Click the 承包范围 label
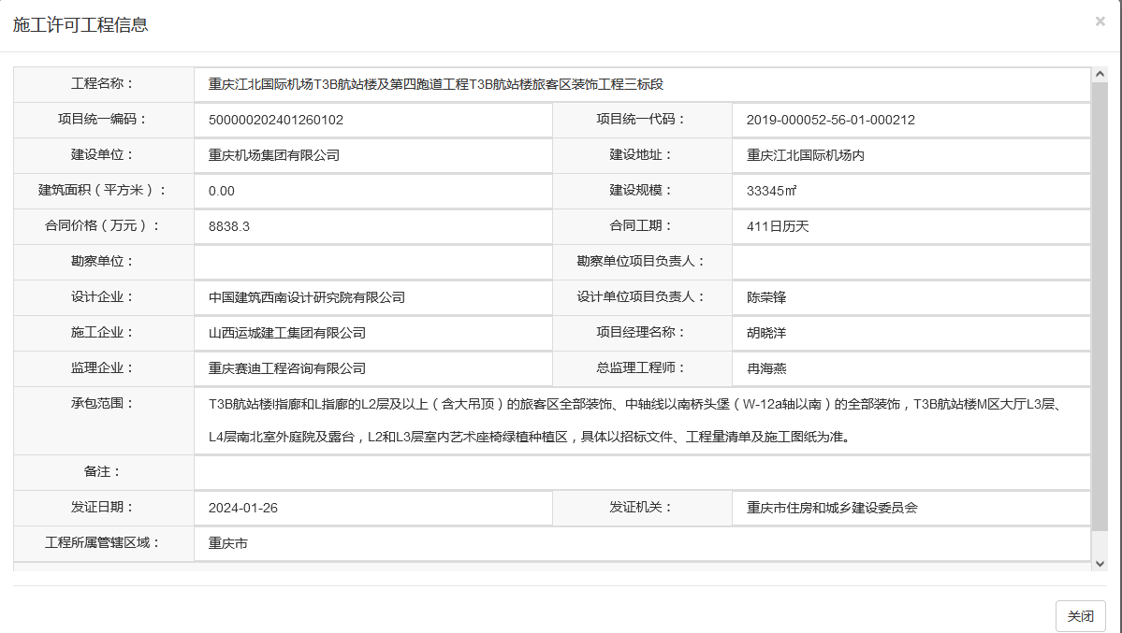The image size is (1122, 633). point(103,403)
